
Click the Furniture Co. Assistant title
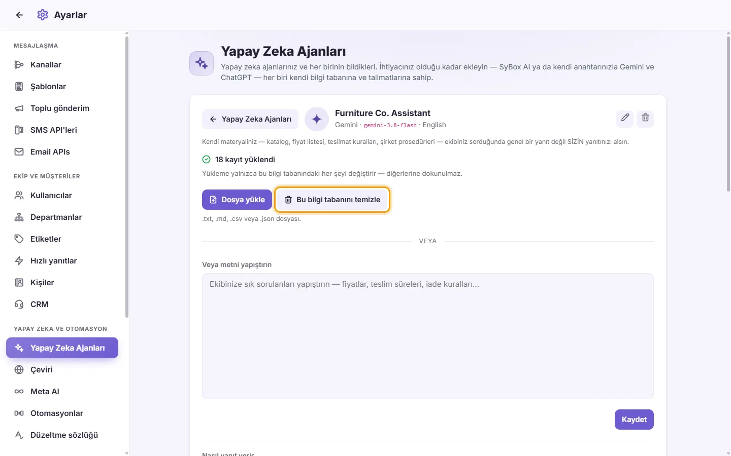383,113
